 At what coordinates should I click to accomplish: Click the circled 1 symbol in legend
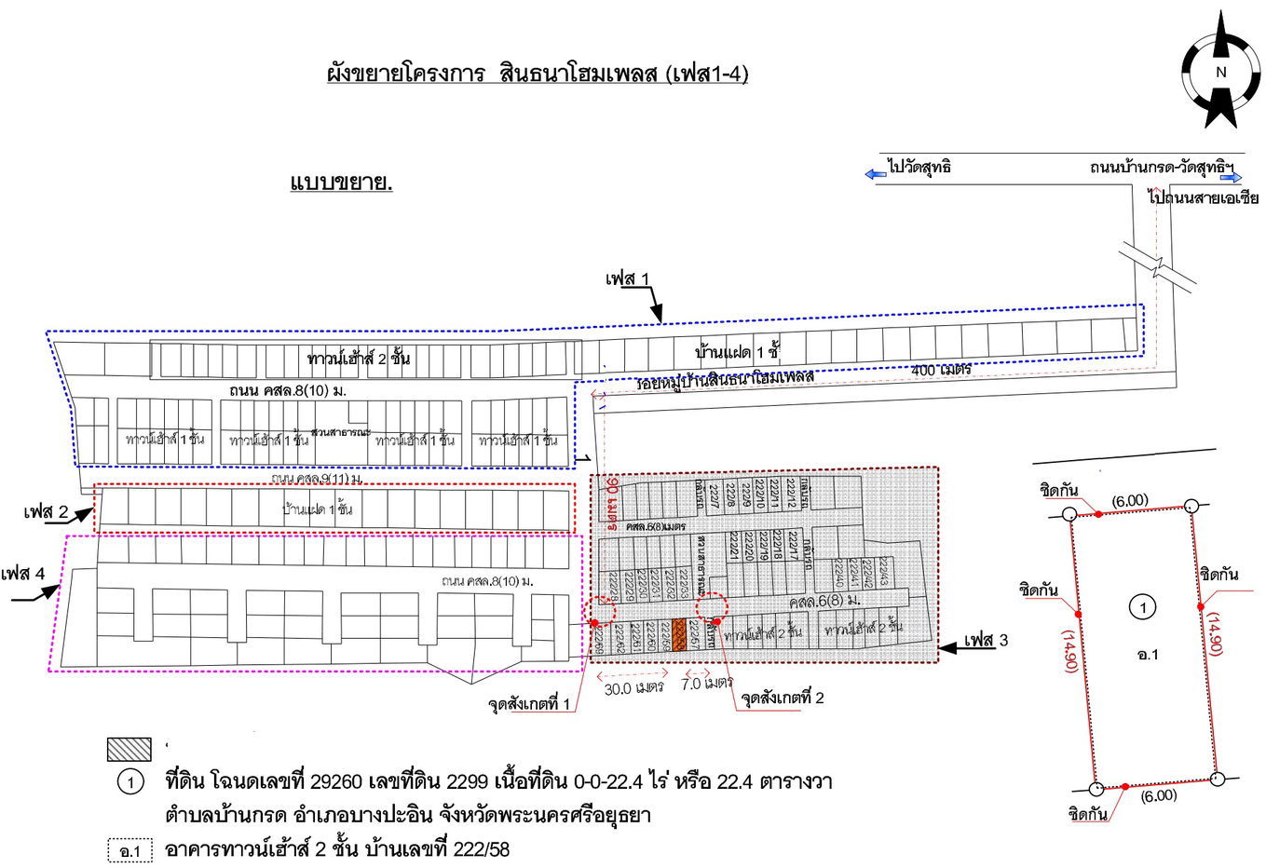pyautogui.click(x=130, y=781)
